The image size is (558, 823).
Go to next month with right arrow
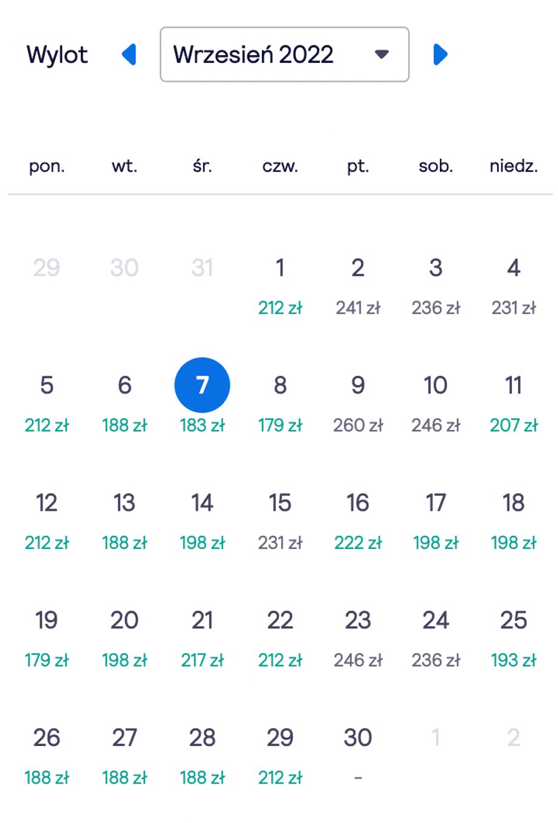440,55
